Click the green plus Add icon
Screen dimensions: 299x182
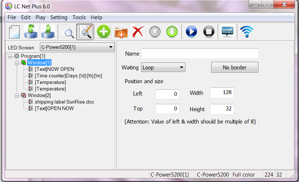point(103,32)
